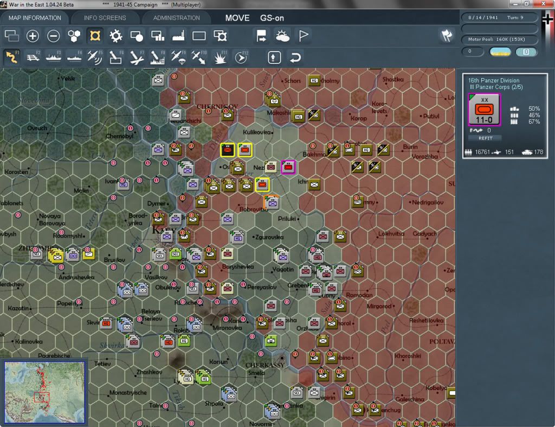Pick the F8 bomb city icon
The image size is (555, 427).
click(157, 57)
